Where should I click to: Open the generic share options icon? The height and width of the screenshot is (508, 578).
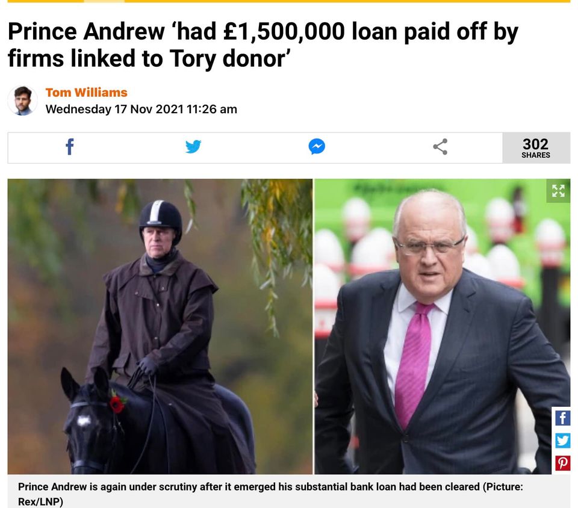coord(440,147)
